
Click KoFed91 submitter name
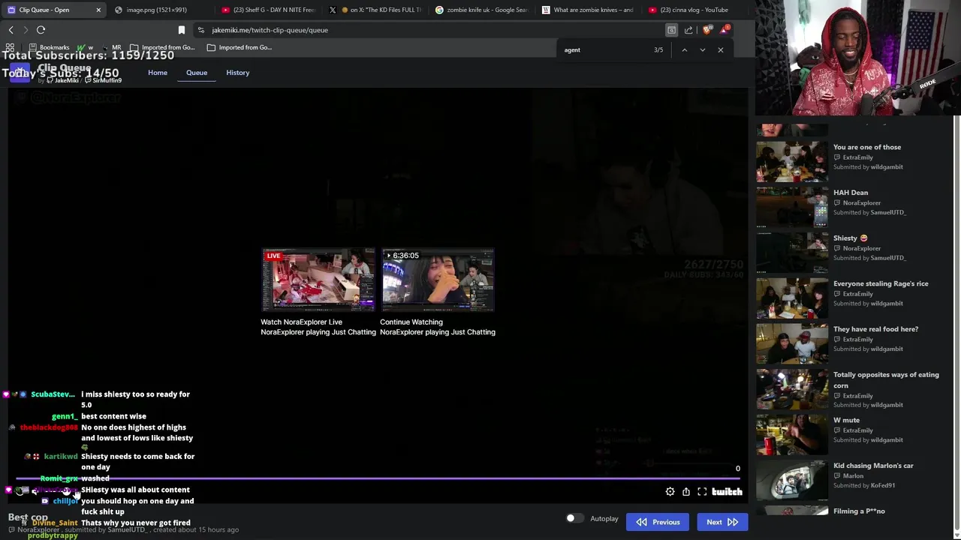click(x=883, y=485)
